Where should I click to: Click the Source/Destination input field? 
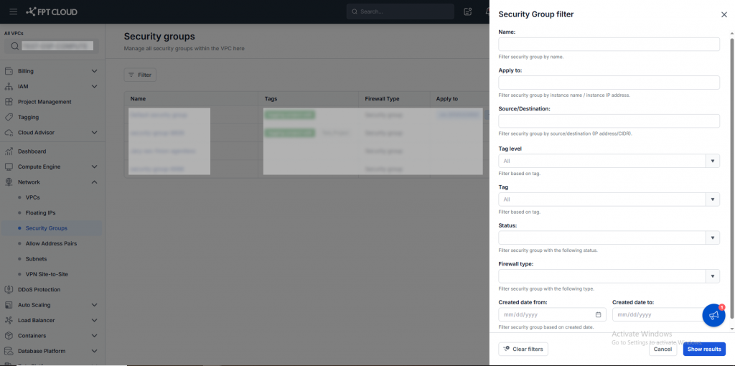point(609,121)
